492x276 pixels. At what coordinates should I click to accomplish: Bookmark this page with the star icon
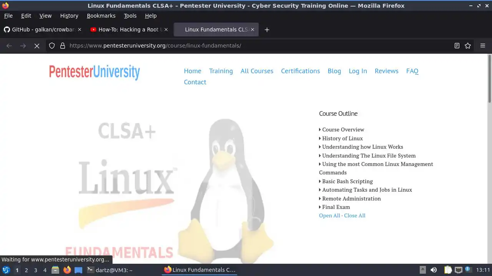tap(468, 46)
